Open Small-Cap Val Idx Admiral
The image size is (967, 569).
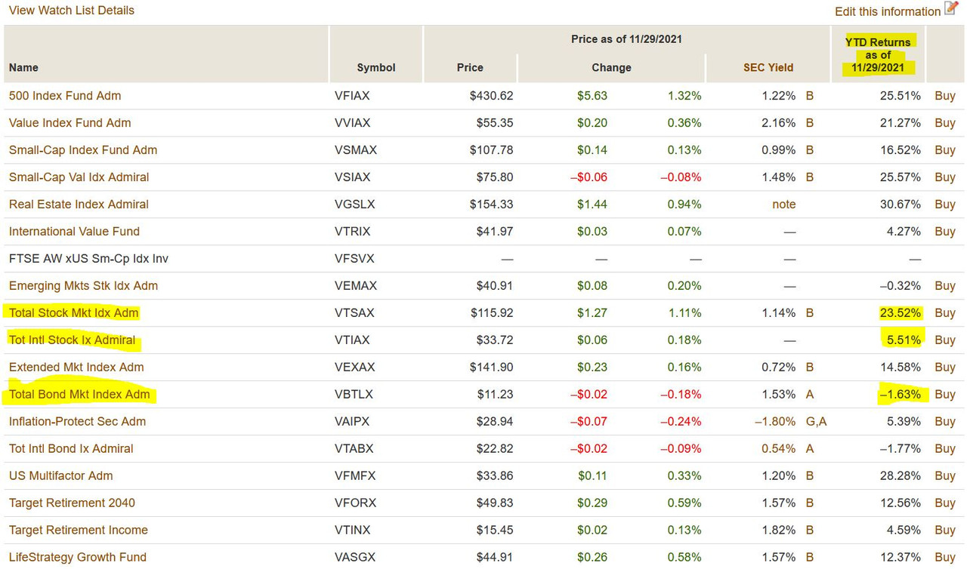pyautogui.click(x=79, y=177)
